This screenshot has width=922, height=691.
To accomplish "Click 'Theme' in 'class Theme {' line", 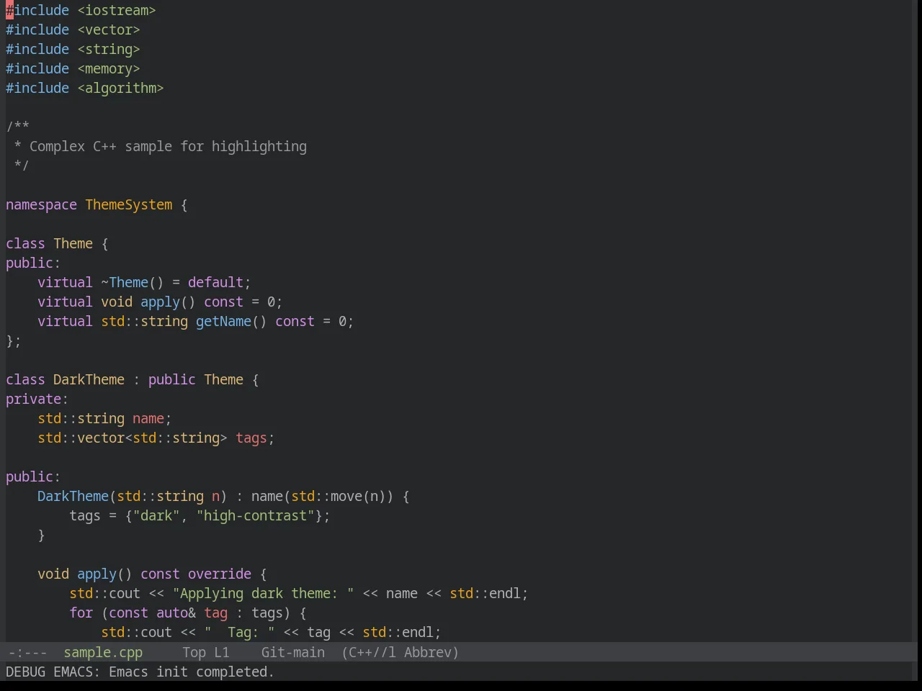I will (73, 243).
